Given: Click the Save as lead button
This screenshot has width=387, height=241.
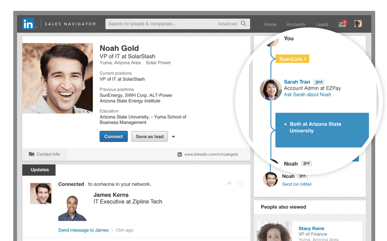Looking at the screenshot, I should [150, 137].
